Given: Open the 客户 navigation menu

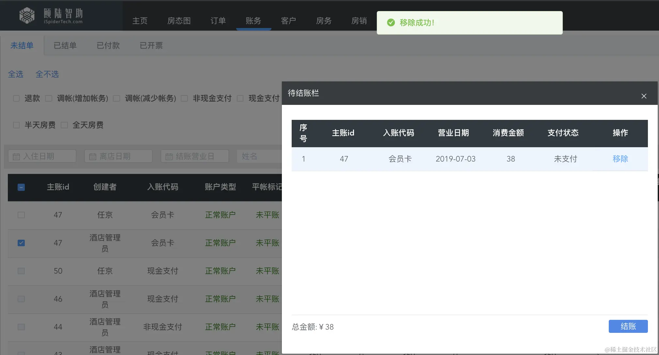Looking at the screenshot, I should click(x=288, y=21).
